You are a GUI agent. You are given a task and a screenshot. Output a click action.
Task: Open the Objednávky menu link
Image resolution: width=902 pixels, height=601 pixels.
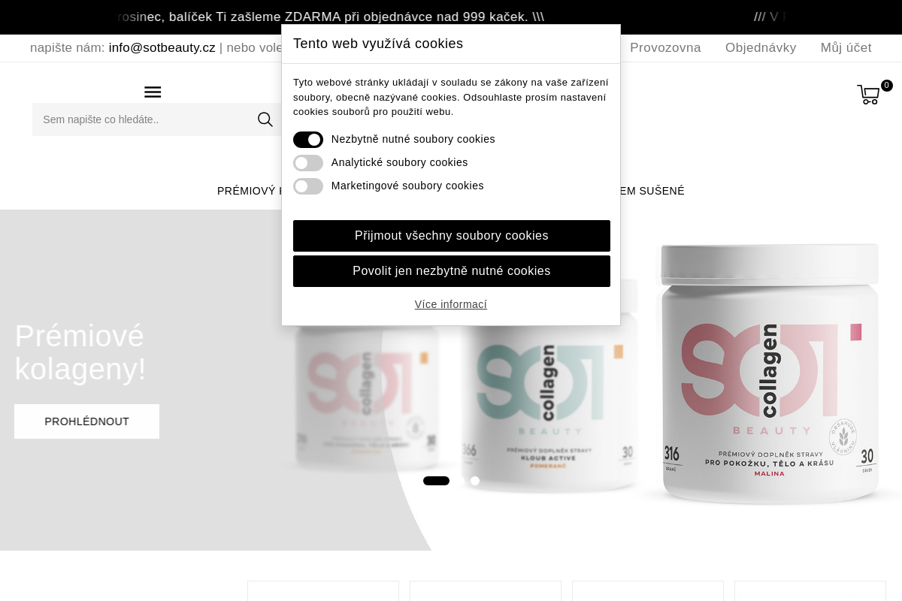click(761, 48)
